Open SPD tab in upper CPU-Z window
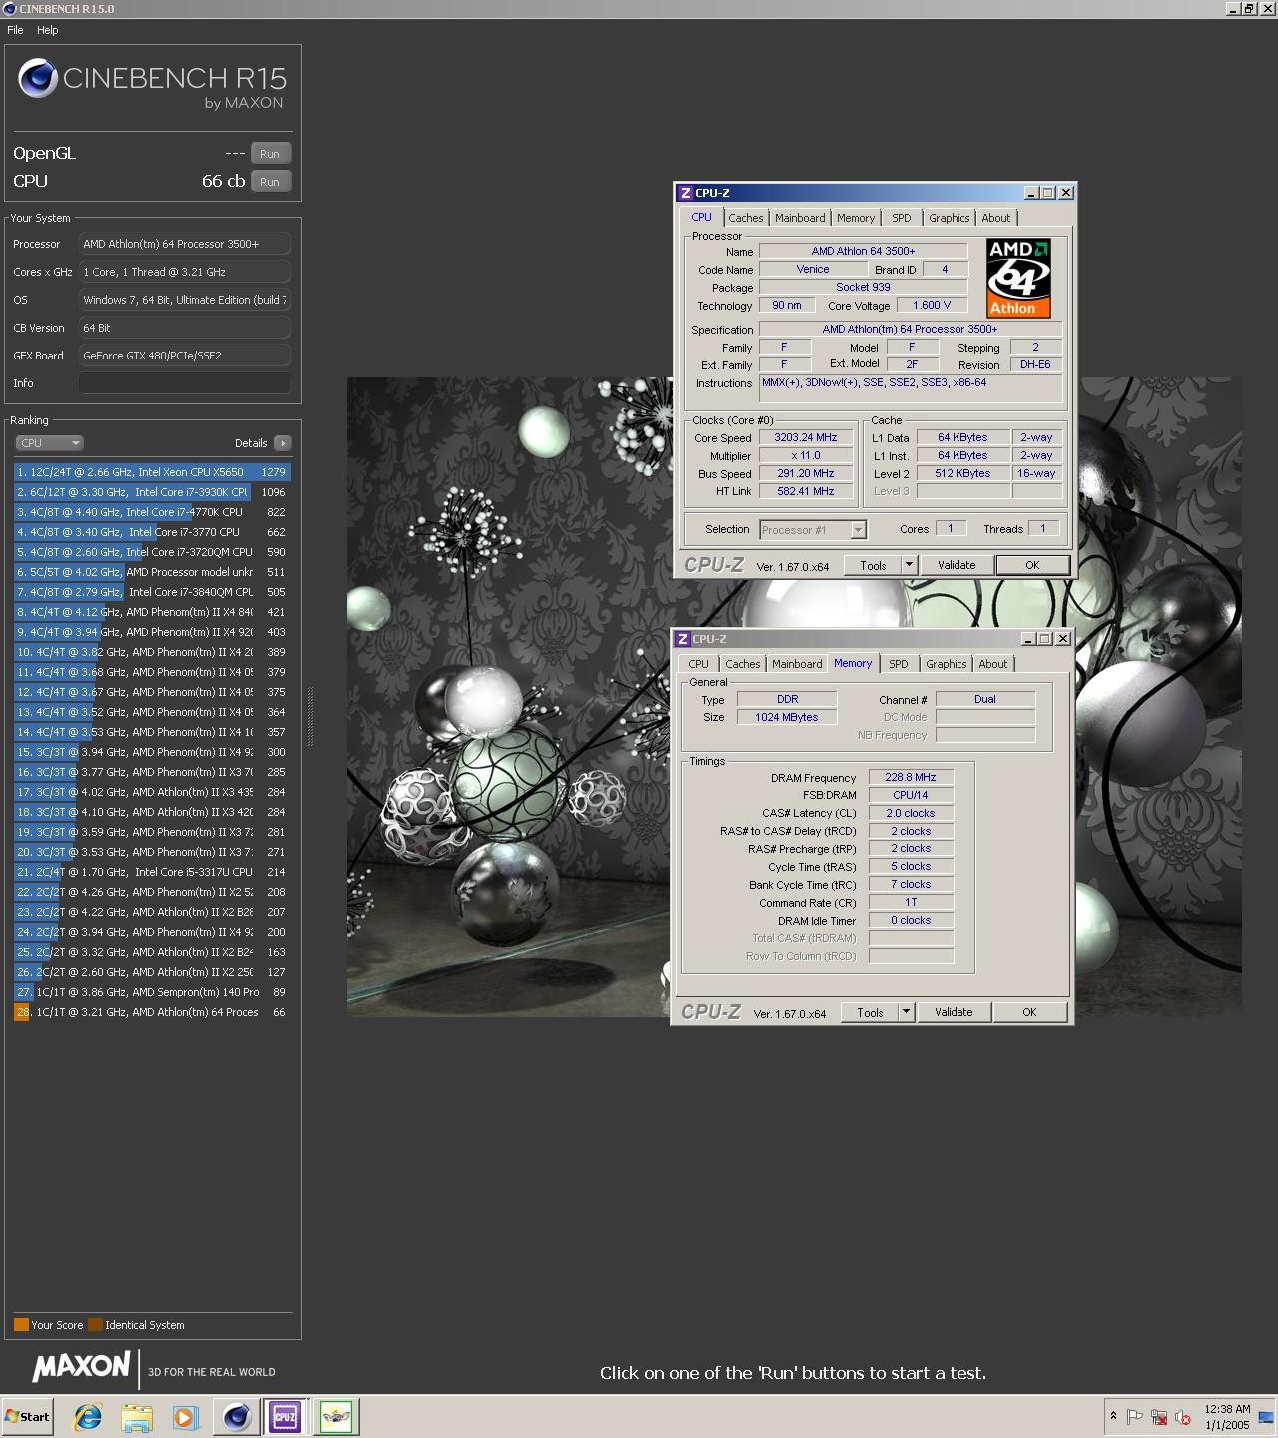This screenshot has width=1278, height=1438. coord(902,218)
